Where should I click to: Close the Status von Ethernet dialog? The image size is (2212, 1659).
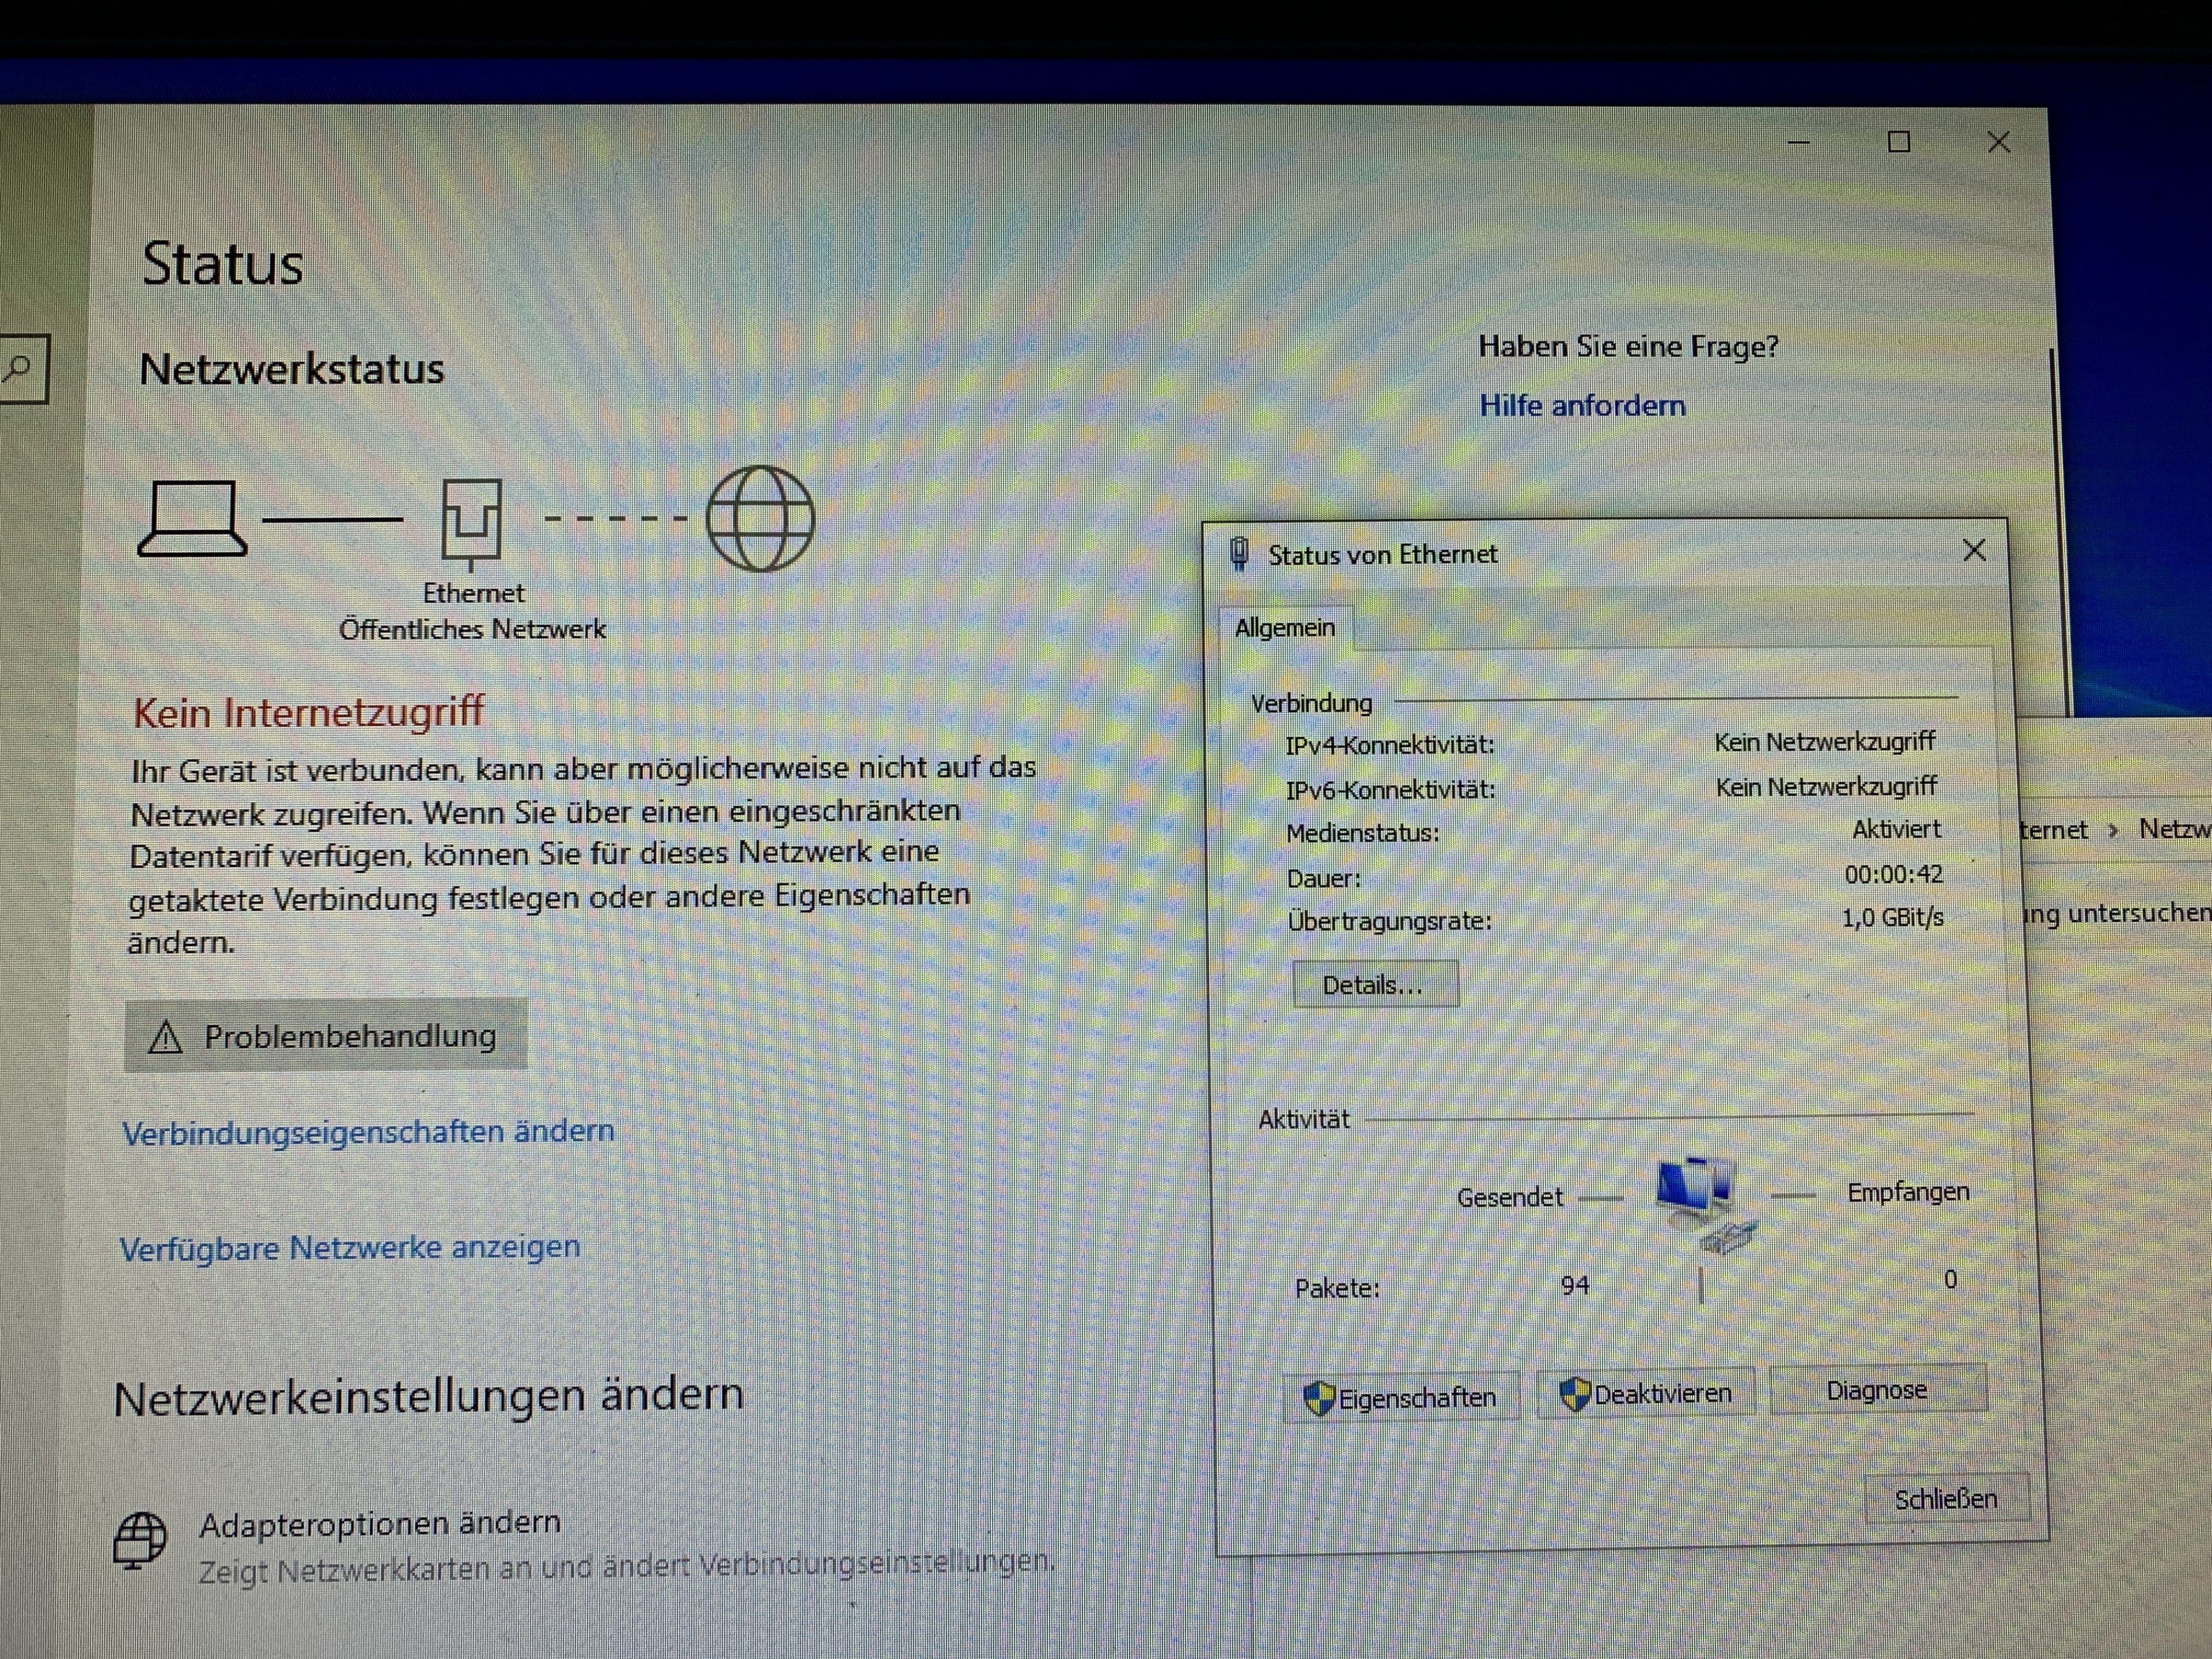(1973, 551)
